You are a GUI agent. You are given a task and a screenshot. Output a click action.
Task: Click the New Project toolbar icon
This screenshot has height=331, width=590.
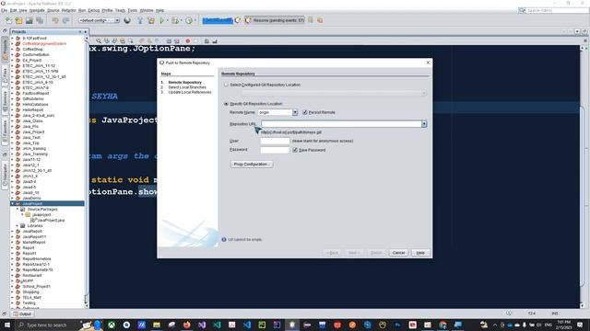point(18,20)
